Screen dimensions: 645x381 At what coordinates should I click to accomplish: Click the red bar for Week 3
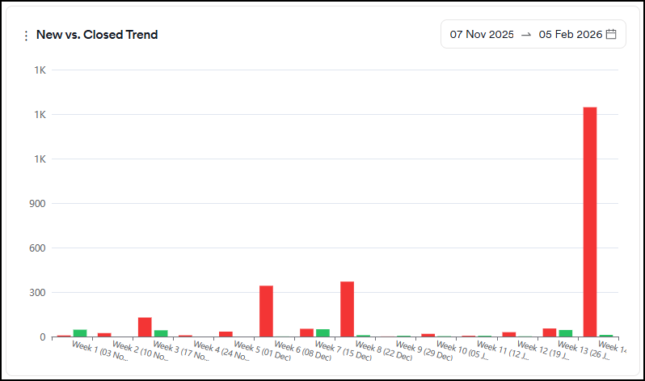click(x=145, y=327)
